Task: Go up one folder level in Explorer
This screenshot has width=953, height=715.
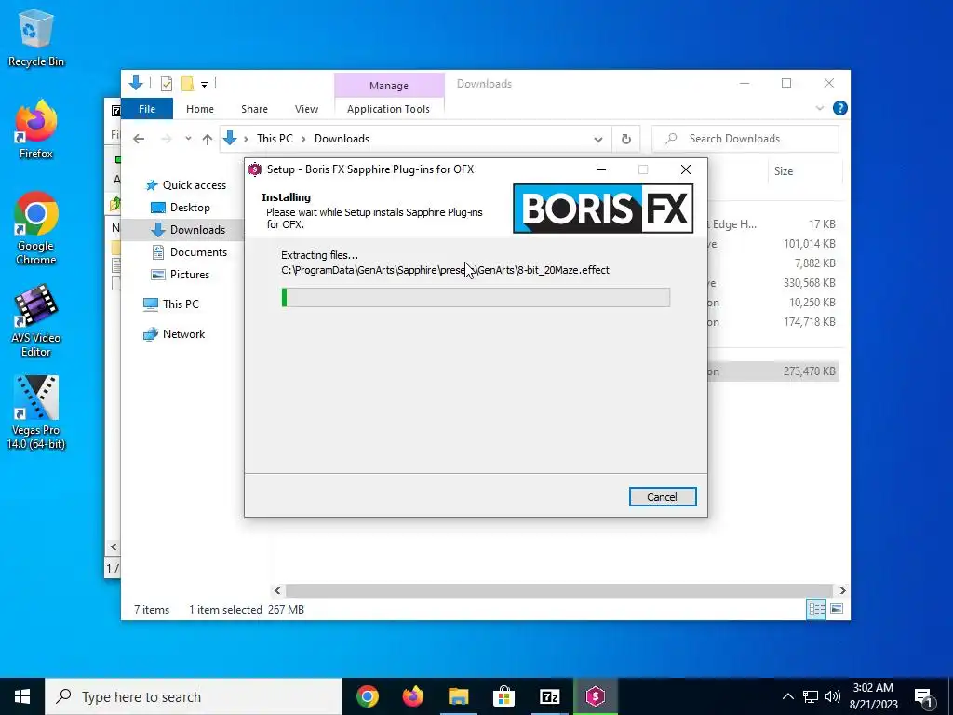Action: click(x=208, y=140)
